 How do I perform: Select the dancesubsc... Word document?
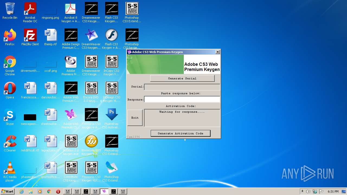pyautogui.click(x=50, y=91)
